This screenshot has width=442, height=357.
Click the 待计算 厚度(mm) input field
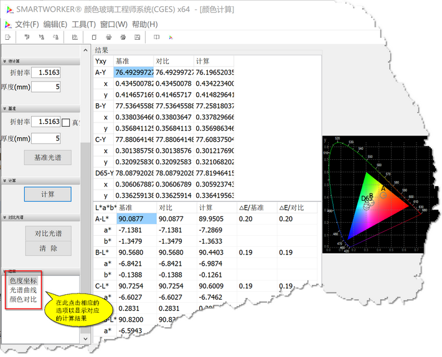click(45, 87)
